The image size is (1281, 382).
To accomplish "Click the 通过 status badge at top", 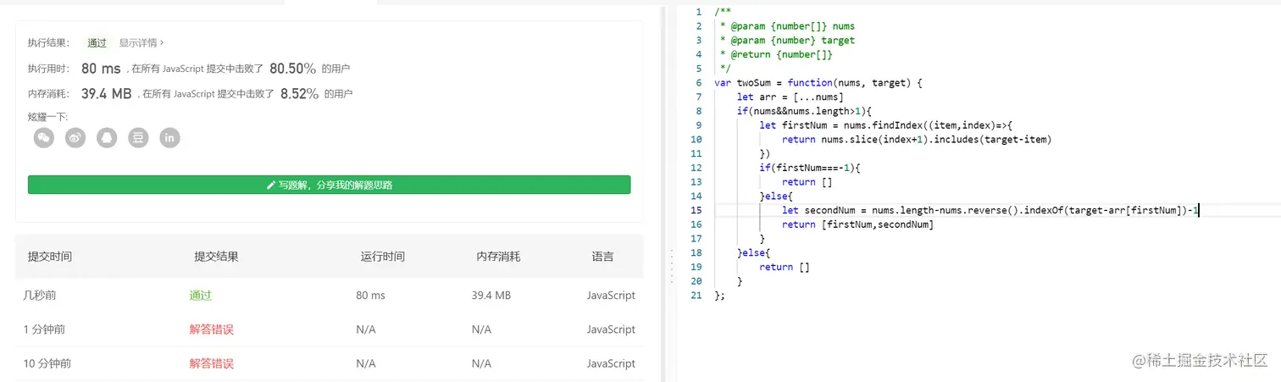I will pos(97,42).
